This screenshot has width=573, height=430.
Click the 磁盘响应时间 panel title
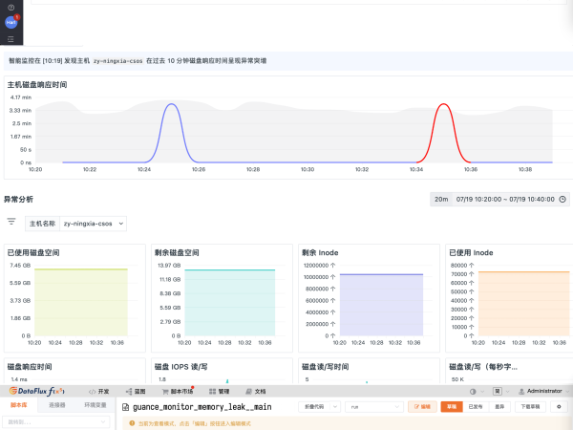pyautogui.click(x=30, y=367)
